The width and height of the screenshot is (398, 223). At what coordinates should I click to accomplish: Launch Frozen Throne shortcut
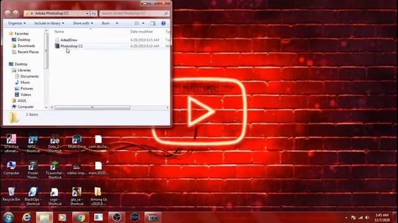click(33, 170)
